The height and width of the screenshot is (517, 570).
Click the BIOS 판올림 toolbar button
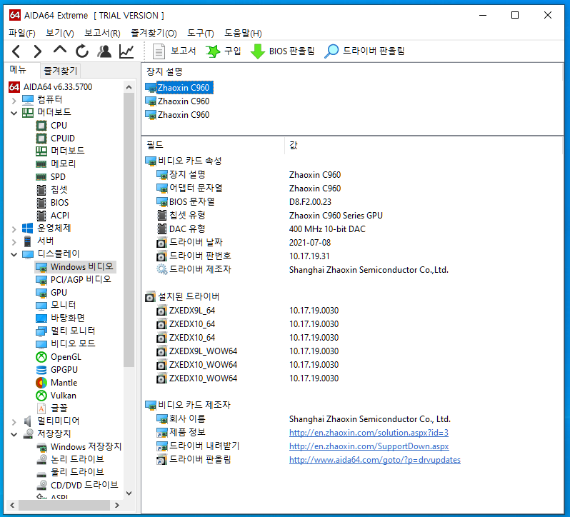point(282,51)
